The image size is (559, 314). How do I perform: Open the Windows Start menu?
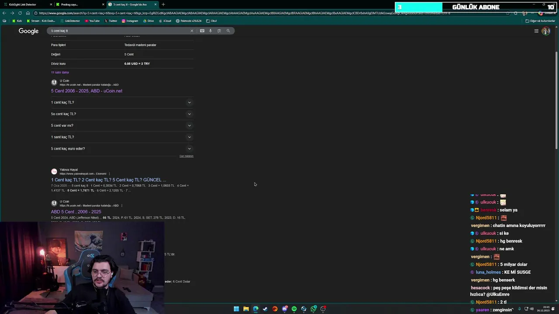click(x=236, y=309)
